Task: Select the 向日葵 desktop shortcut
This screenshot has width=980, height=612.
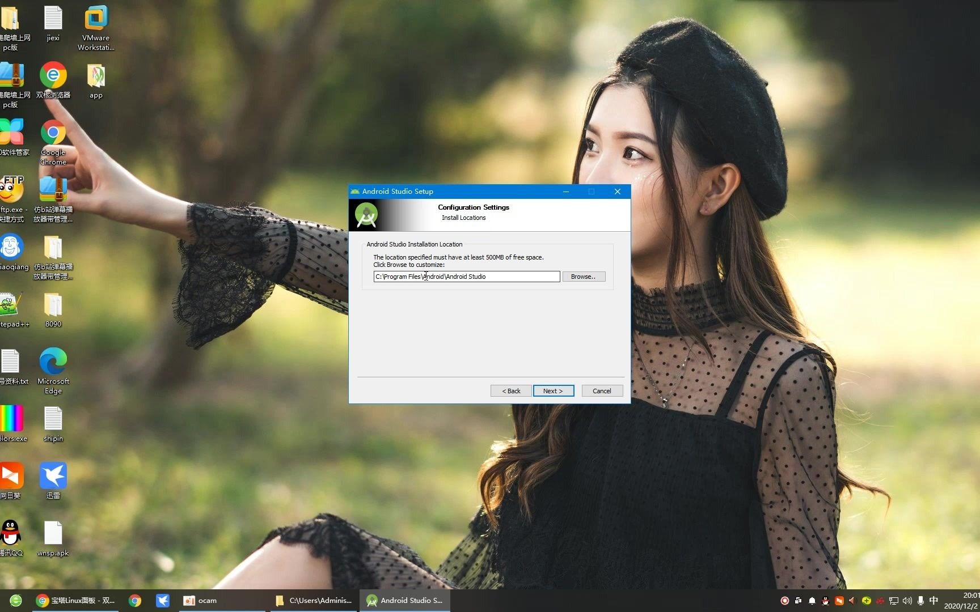Action: [11, 481]
